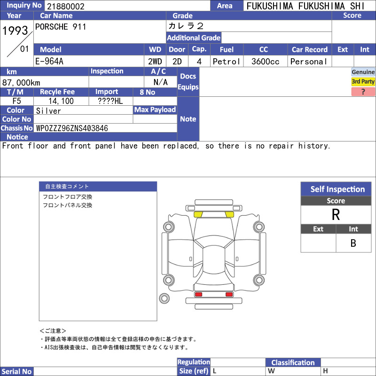The height and width of the screenshot is (376, 376).
Task: Click the Additional Grade label
Action: pos(194,38)
